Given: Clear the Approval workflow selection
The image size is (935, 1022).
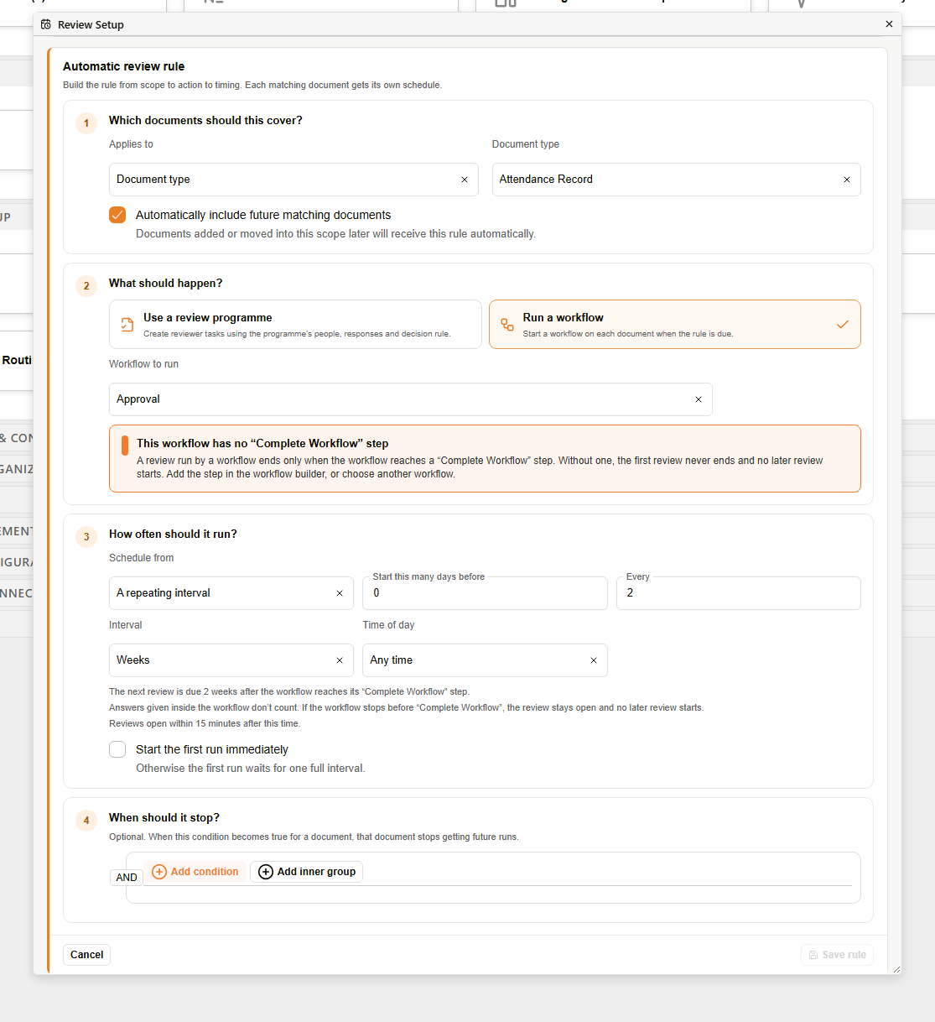Looking at the screenshot, I should pyautogui.click(x=699, y=399).
